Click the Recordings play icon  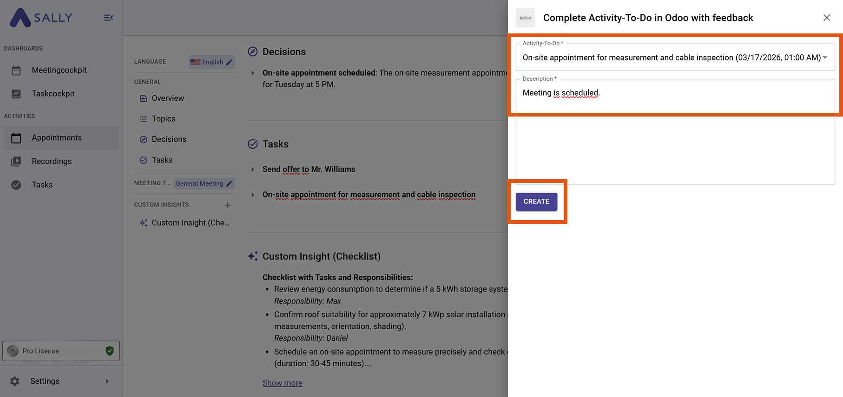point(16,161)
